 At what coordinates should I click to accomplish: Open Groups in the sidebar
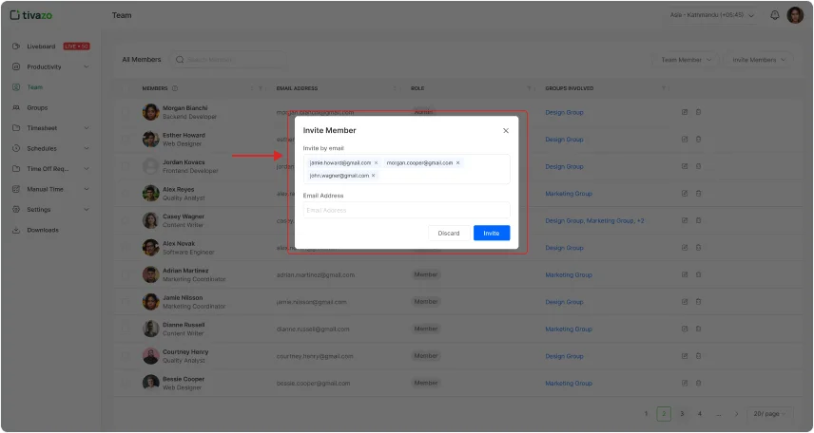pyautogui.click(x=37, y=108)
